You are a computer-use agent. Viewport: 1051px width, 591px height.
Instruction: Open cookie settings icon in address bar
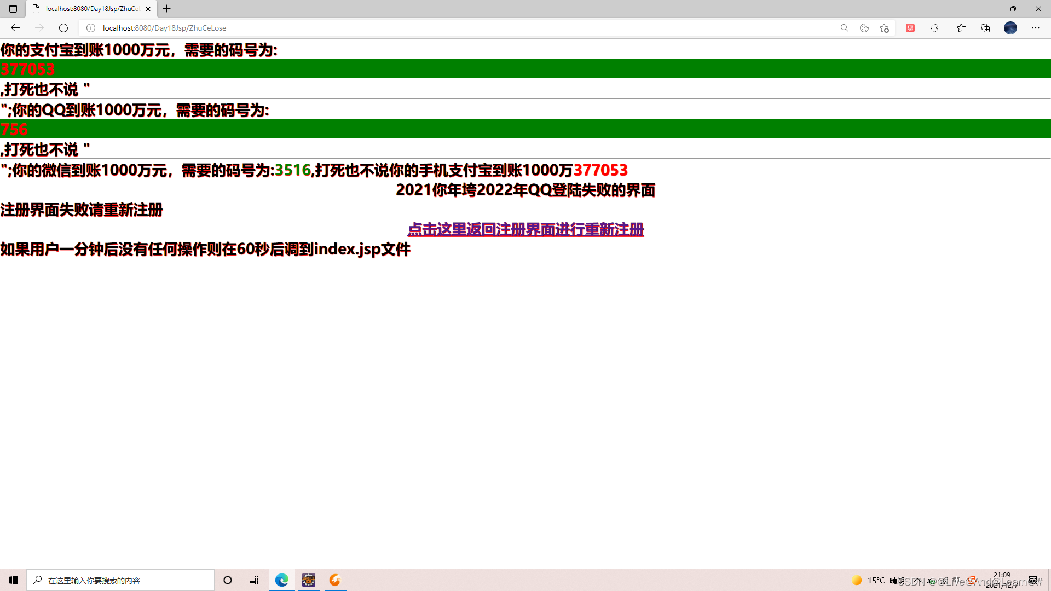pos(864,28)
